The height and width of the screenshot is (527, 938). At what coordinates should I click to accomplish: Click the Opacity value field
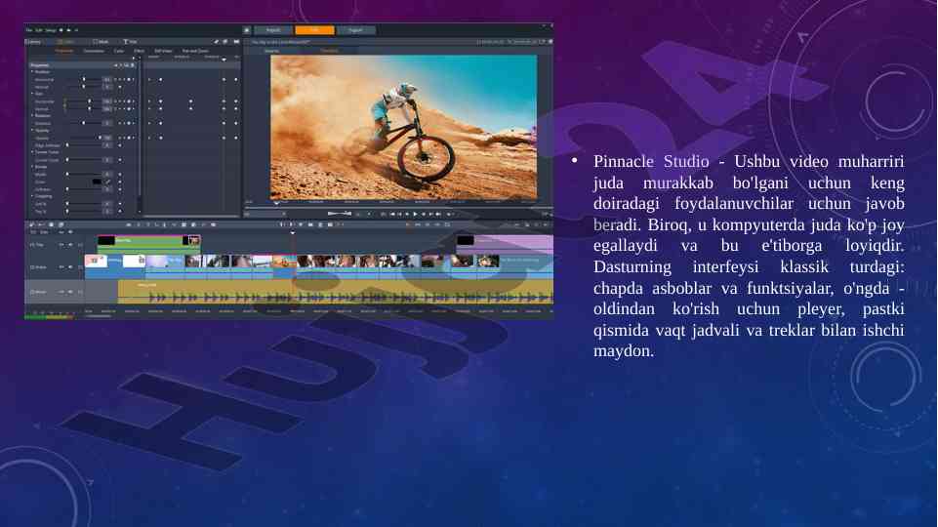[x=107, y=138]
